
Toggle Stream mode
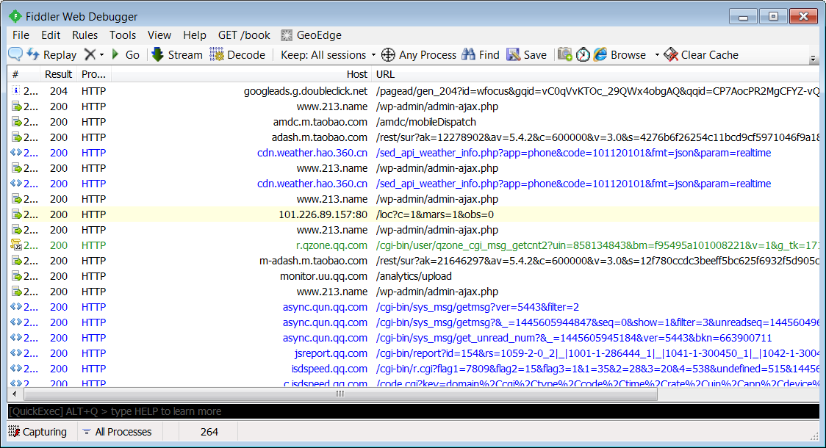[177, 54]
